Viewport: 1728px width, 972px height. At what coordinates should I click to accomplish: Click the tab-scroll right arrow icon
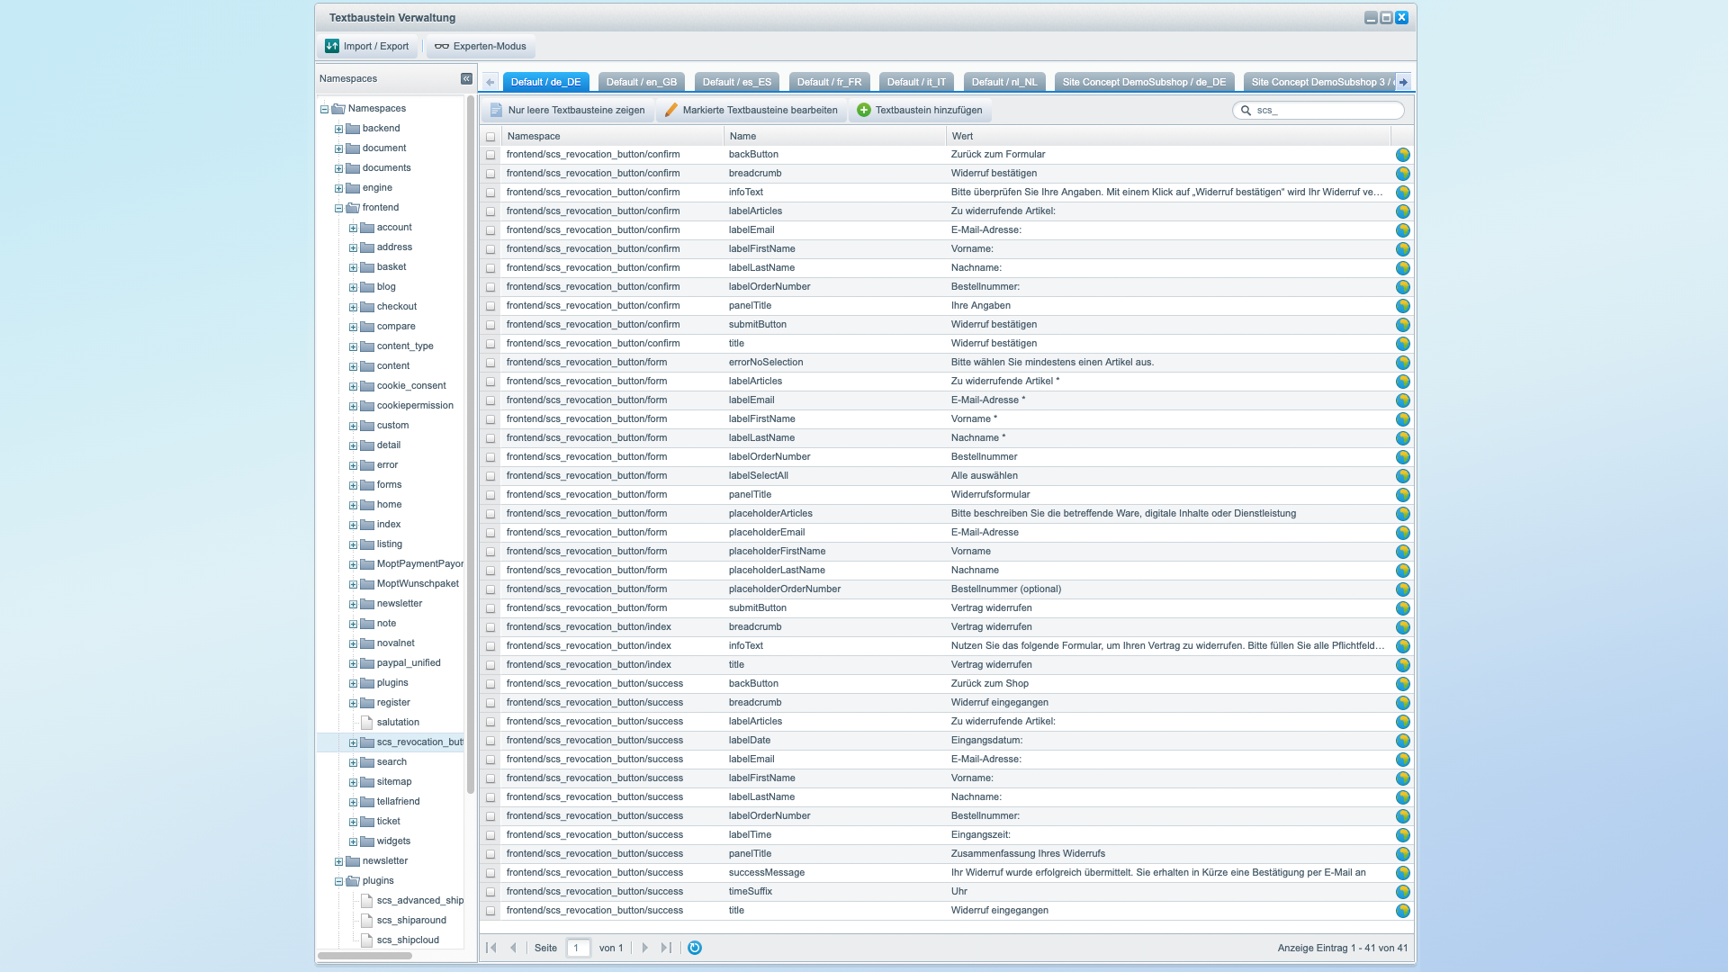(1403, 82)
